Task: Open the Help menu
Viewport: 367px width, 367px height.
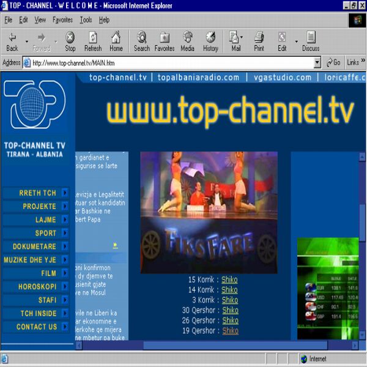Action: click(104, 20)
